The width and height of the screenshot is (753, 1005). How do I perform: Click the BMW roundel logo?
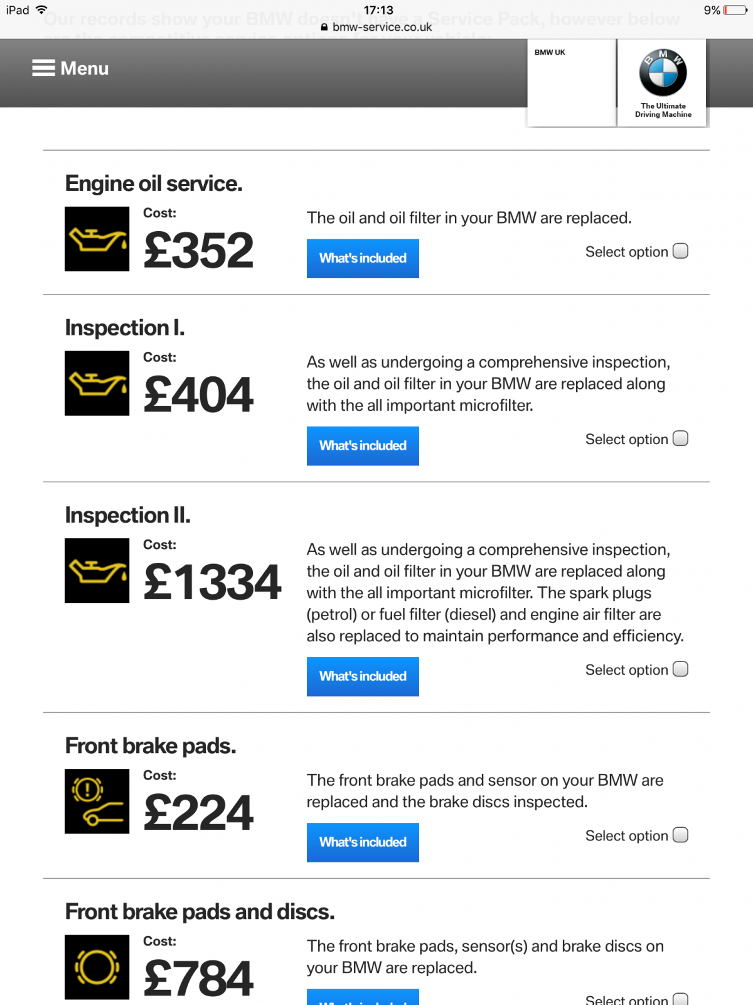tap(663, 72)
